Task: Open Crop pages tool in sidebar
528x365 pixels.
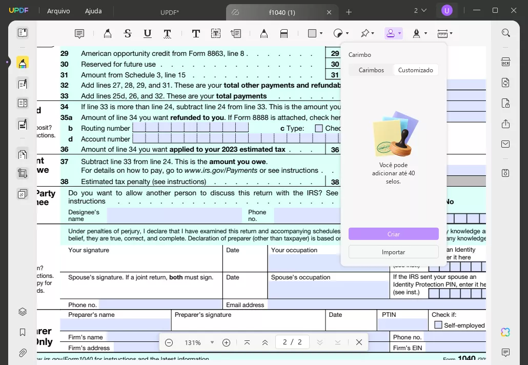Action: point(23,173)
